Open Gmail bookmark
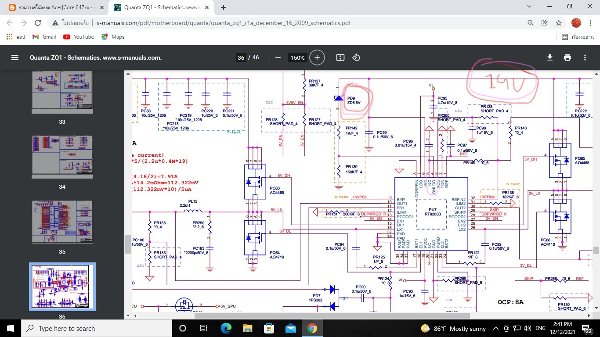The width and height of the screenshot is (600, 337). pyautogui.click(x=44, y=37)
